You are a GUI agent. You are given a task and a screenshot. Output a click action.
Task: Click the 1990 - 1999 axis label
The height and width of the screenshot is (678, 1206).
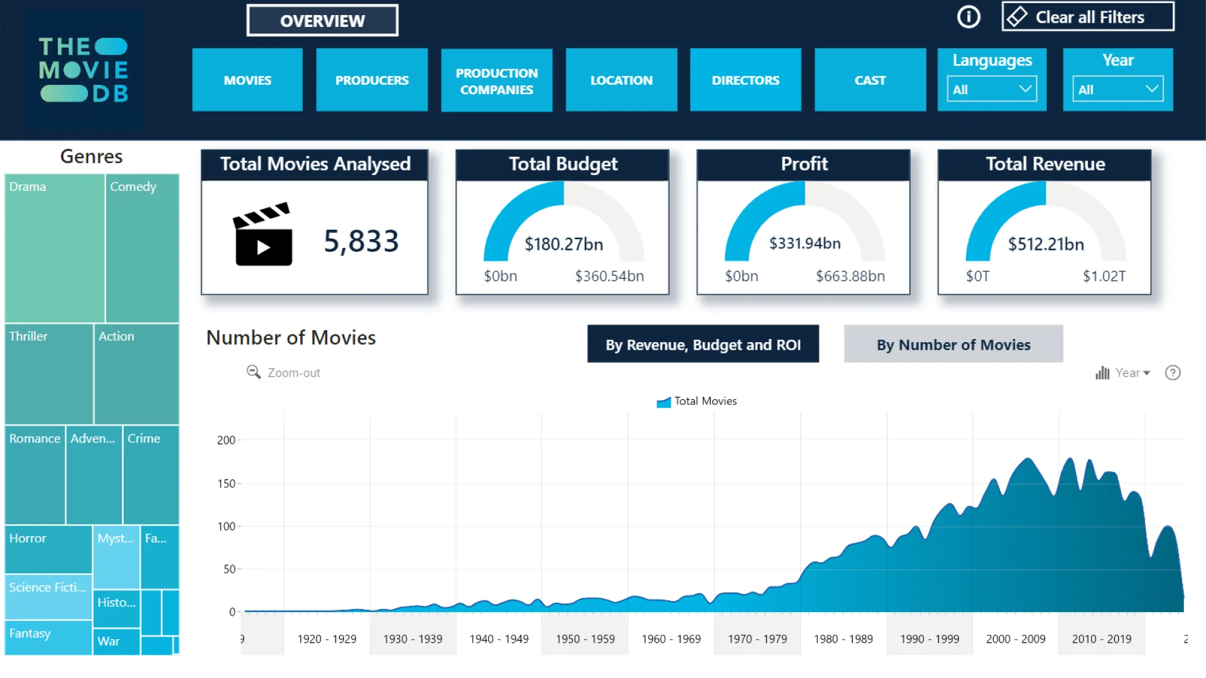(x=929, y=639)
